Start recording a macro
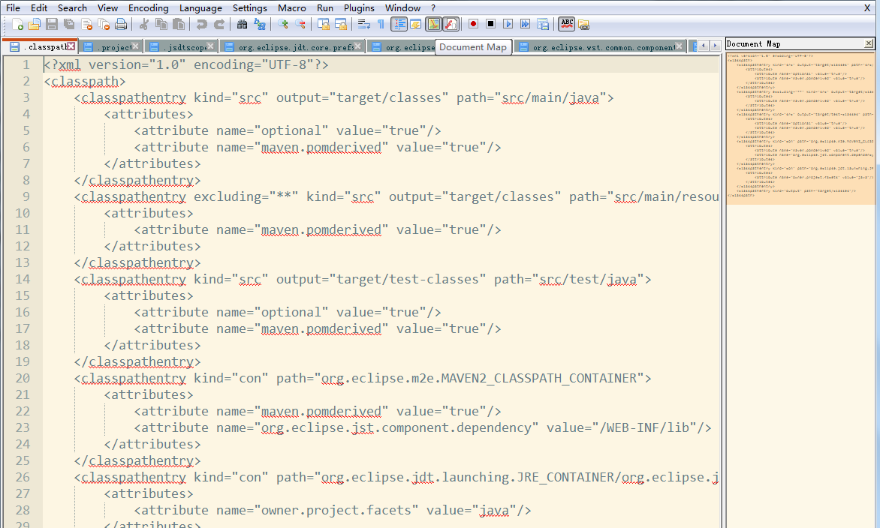The image size is (880, 528). point(473,24)
